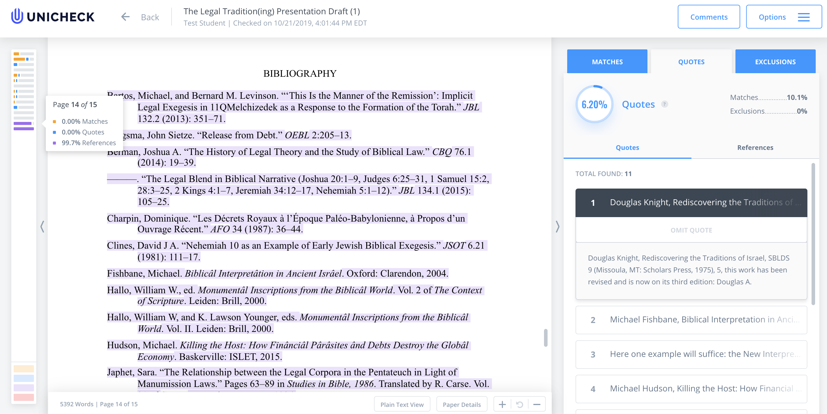Click the purple bar in page minimap
Image resolution: width=827 pixels, height=414 pixels.
(x=23, y=128)
